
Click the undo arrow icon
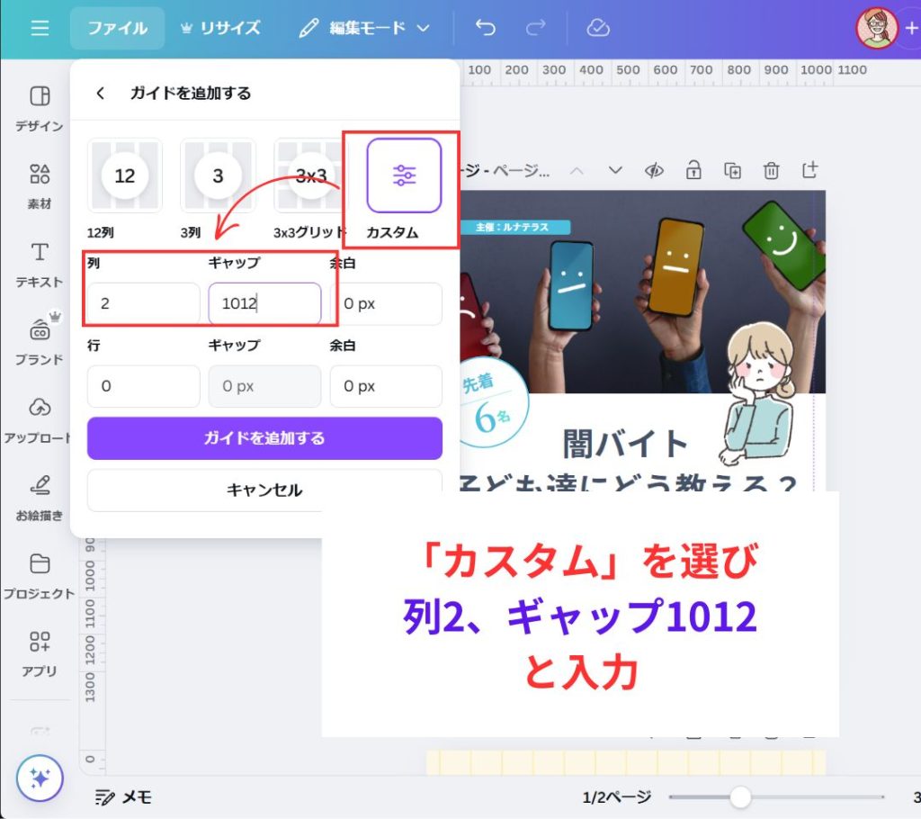(486, 28)
